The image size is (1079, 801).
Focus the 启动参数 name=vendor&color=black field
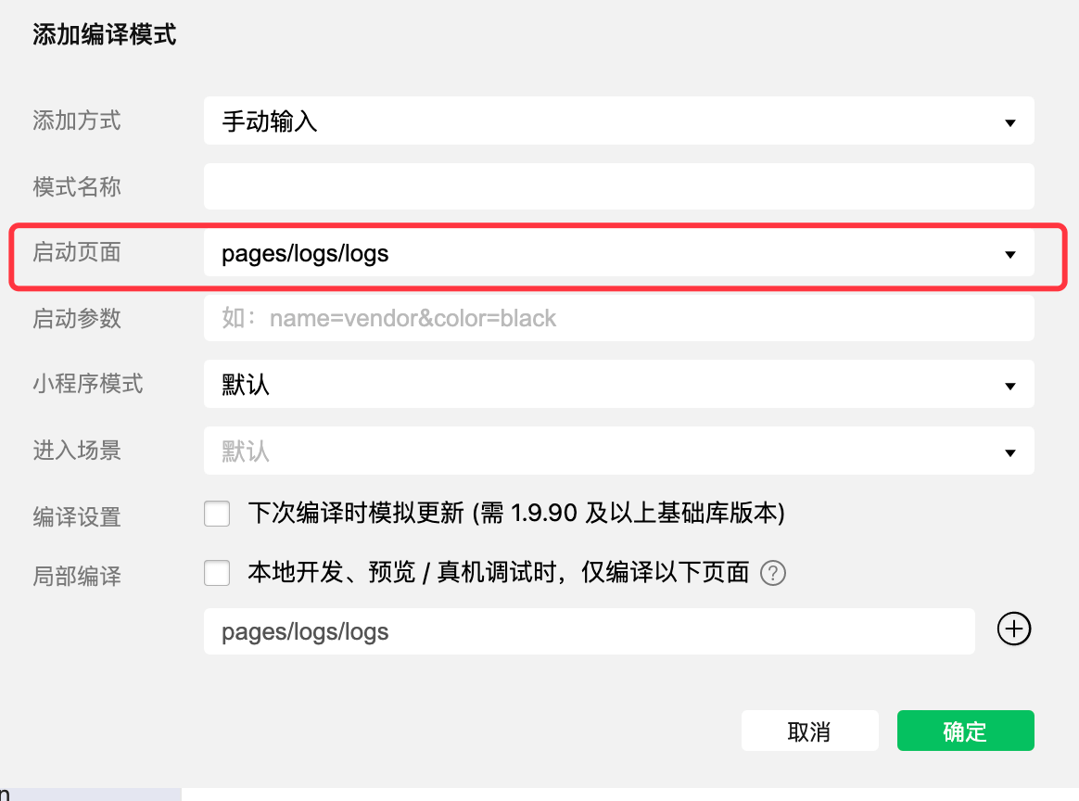click(x=618, y=318)
